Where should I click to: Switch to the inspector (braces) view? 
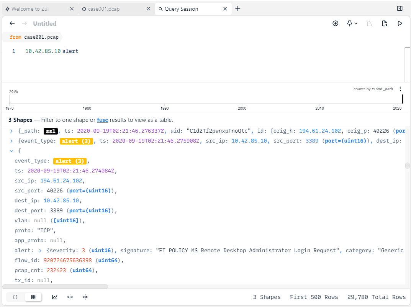coord(15,297)
